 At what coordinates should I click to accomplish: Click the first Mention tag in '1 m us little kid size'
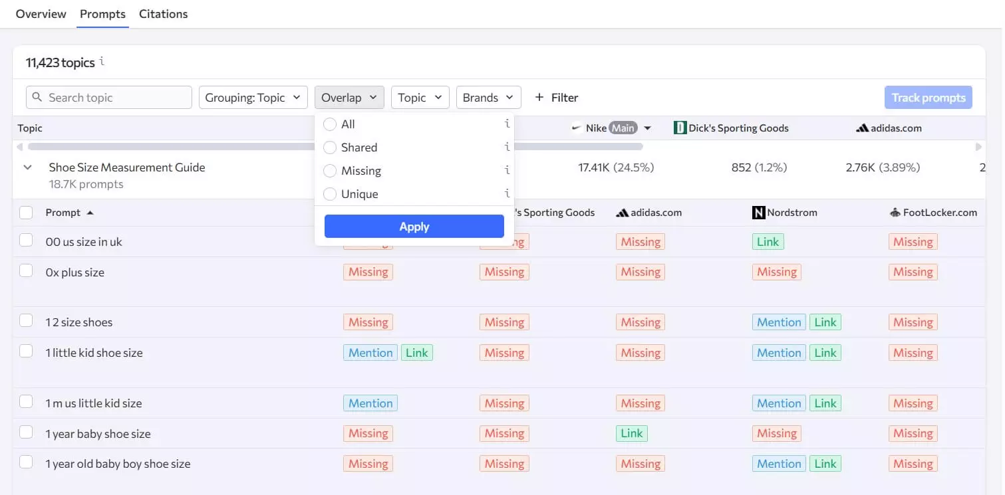pyautogui.click(x=370, y=403)
